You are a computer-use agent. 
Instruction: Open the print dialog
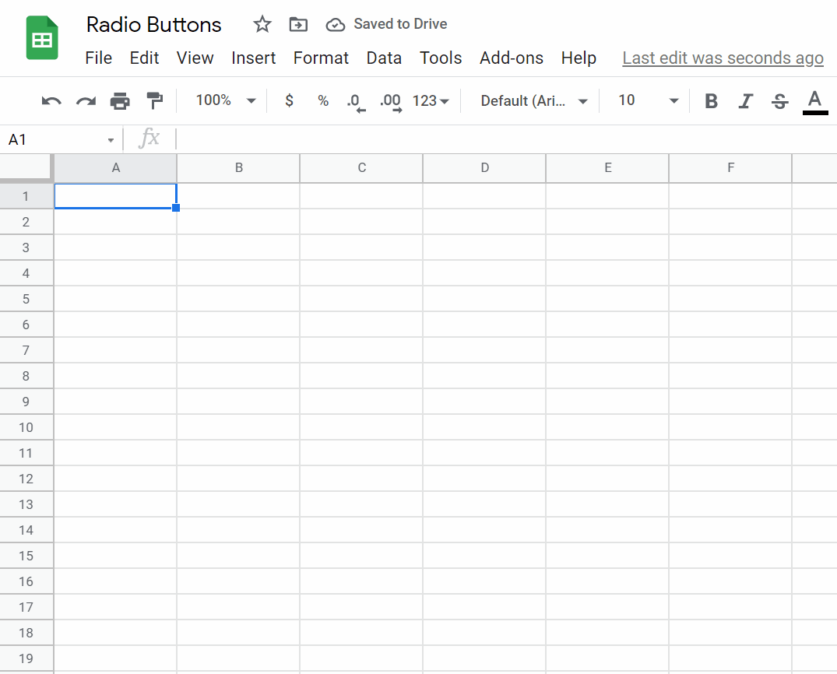click(x=120, y=100)
